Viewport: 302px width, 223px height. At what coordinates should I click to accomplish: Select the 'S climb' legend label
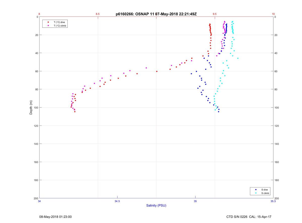pos(265,193)
